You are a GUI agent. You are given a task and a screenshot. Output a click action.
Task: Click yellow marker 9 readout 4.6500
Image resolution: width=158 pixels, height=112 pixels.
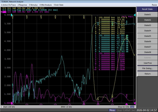coord(121,34)
